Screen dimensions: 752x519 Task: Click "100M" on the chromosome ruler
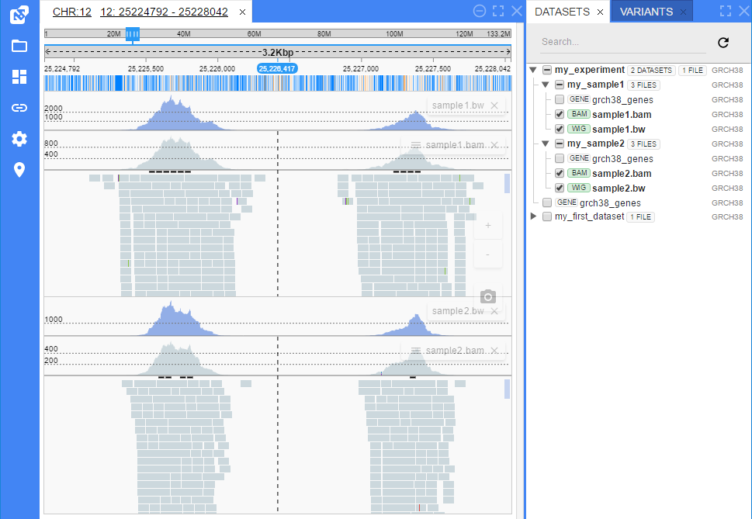(395, 34)
